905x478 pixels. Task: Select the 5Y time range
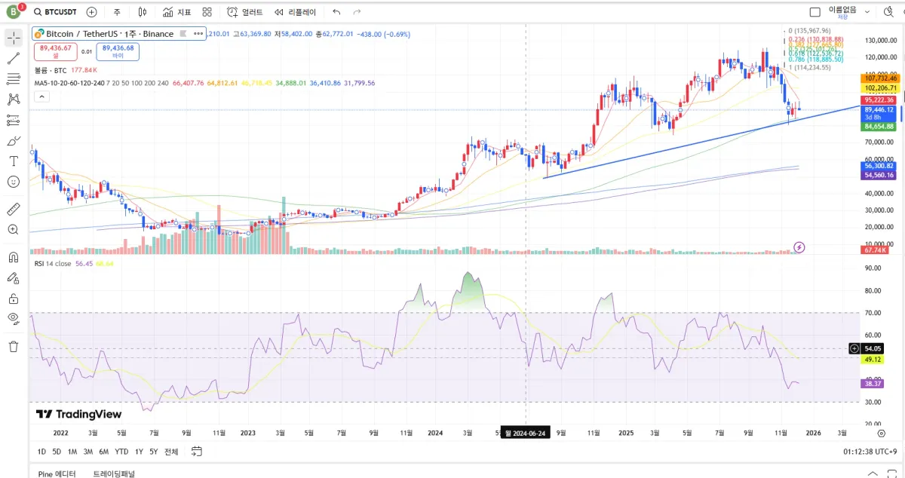(x=154, y=452)
